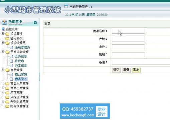
Task: Open the 系统管理员 child page
Action: pos(22,47)
